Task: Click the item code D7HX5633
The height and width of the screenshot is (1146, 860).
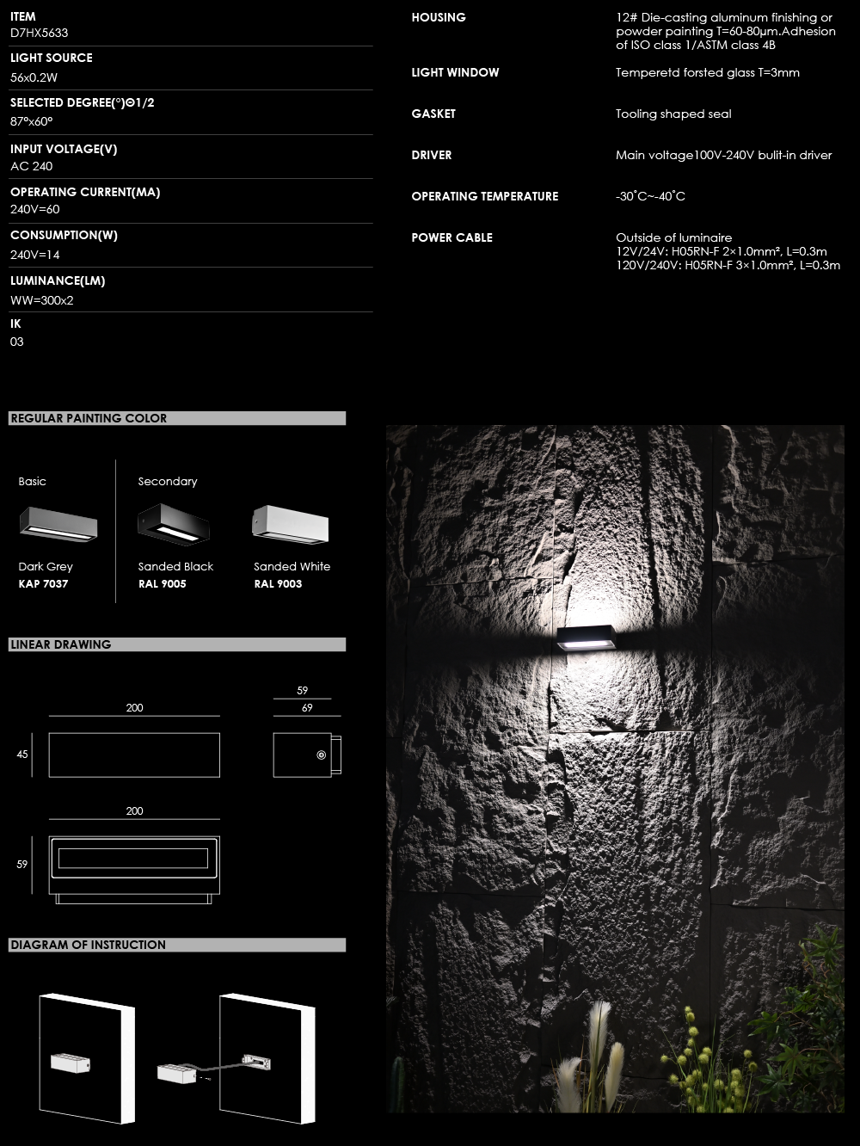Action: click(x=40, y=33)
